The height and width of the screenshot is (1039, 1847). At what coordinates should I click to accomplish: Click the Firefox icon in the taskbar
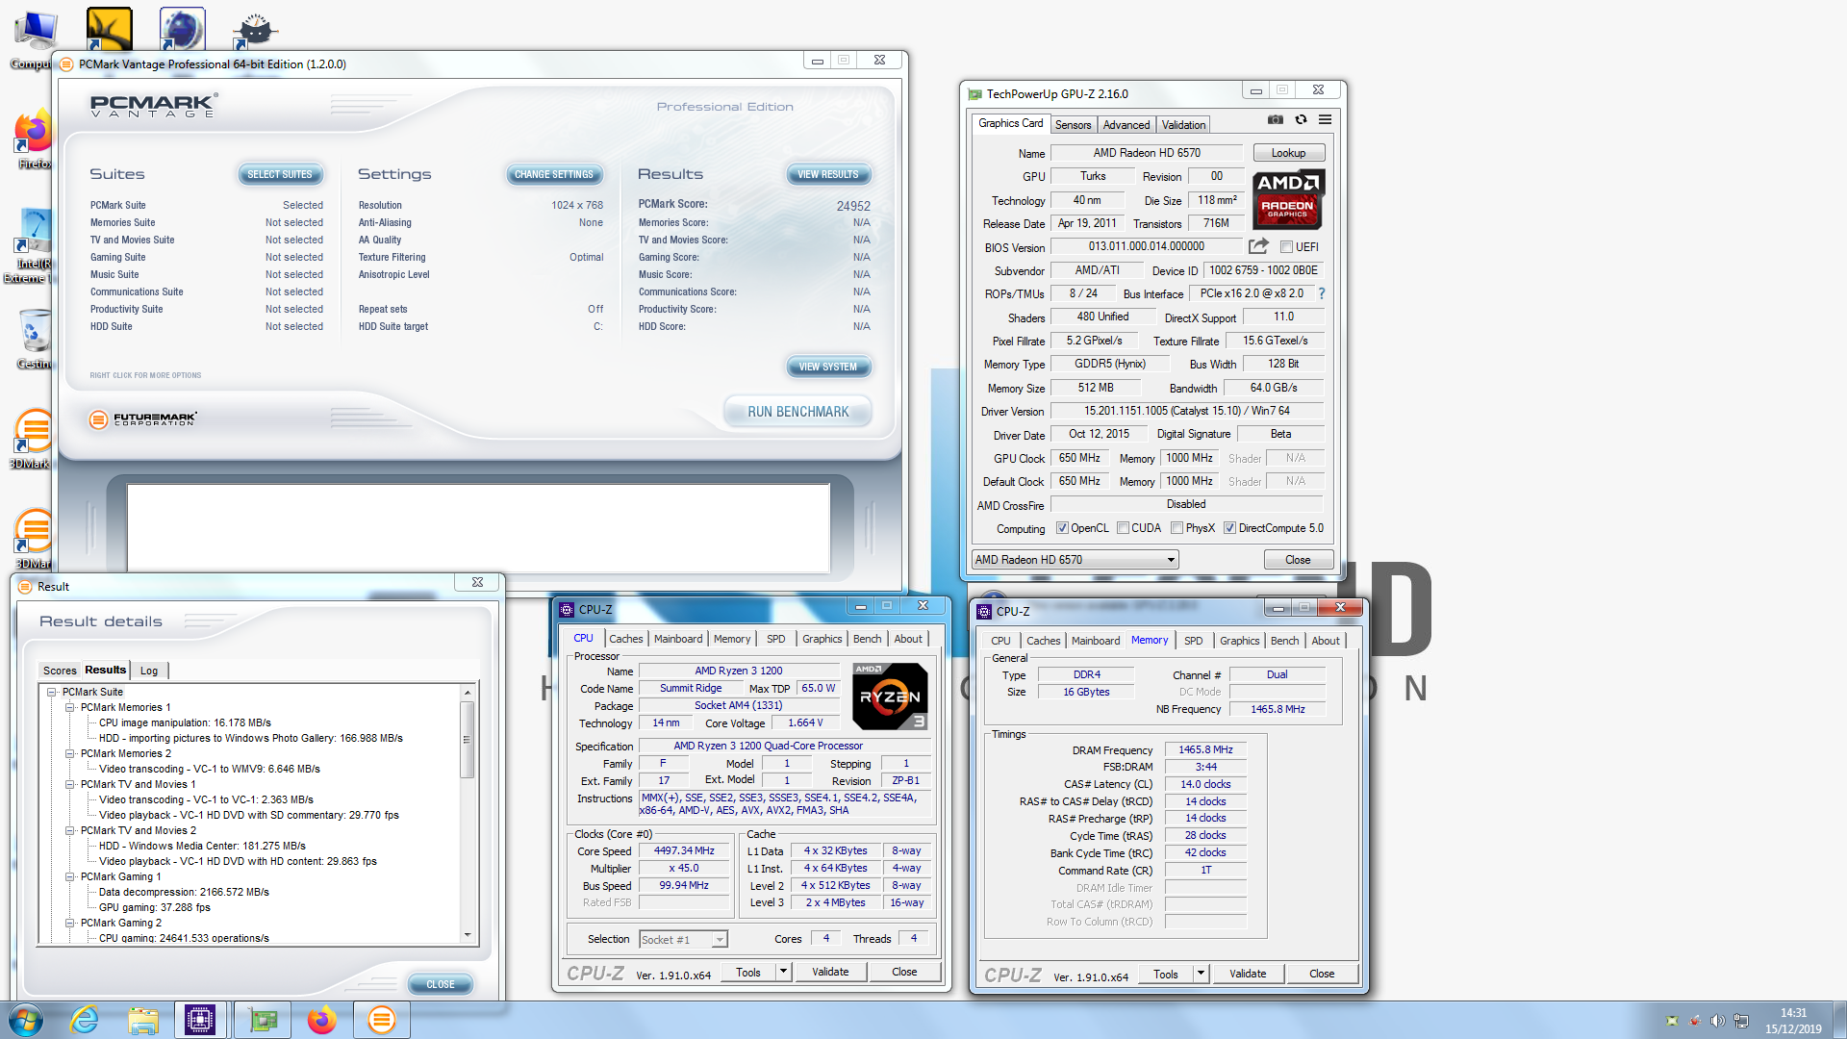(x=322, y=1020)
